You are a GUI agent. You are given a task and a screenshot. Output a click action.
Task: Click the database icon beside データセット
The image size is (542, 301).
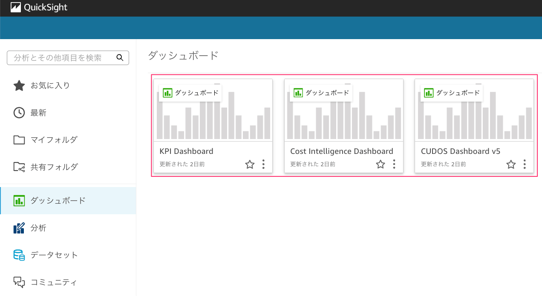pos(19,255)
